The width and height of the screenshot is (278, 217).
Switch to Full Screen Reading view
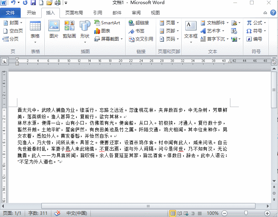click(x=179, y=213)
